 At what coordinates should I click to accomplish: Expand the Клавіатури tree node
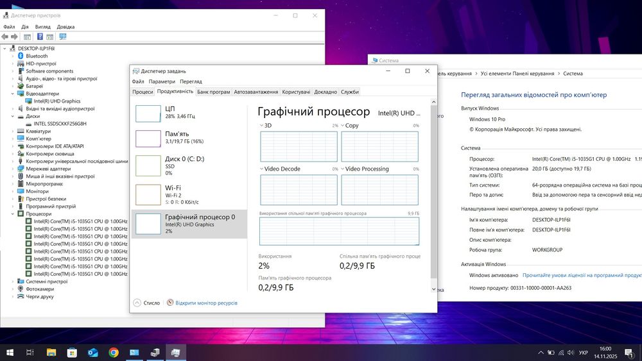coord(13,131)
